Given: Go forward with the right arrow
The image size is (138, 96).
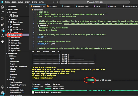Looking at the screenshot, I should point(57,2).
